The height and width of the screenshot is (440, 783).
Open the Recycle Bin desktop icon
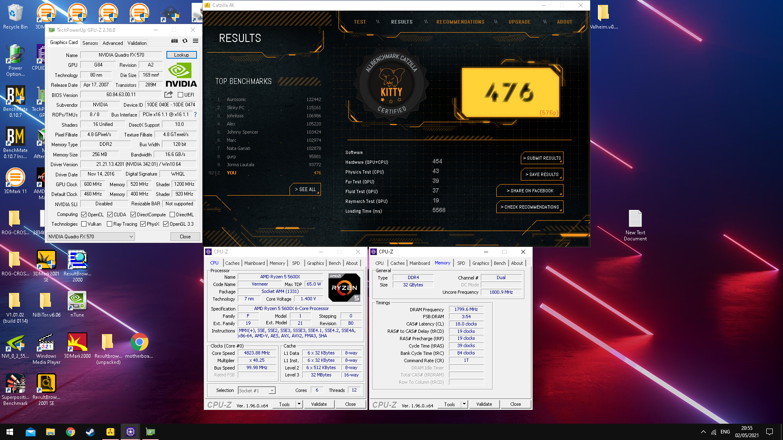[15, 16]
